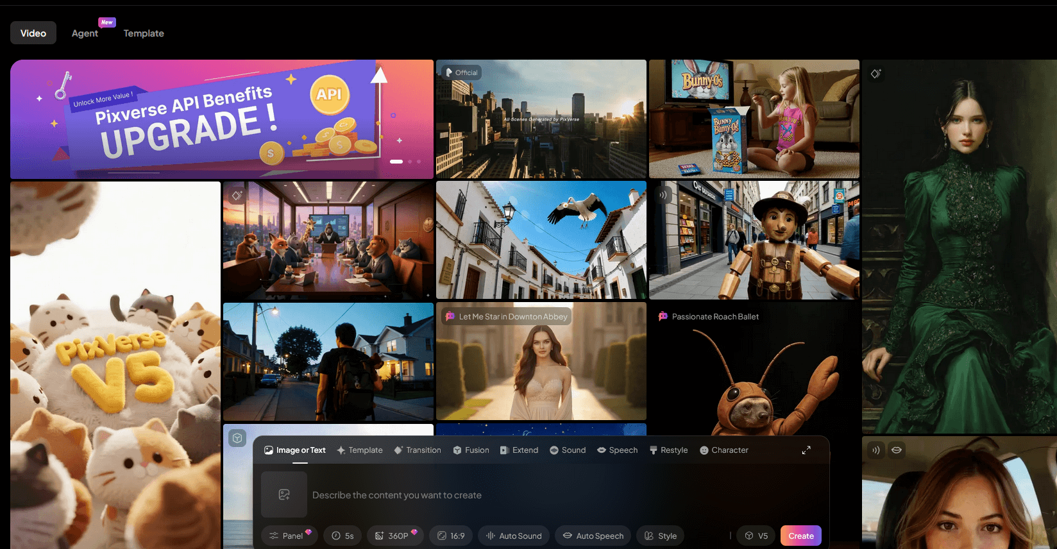Open the Fusion mode

pos(471,450)
